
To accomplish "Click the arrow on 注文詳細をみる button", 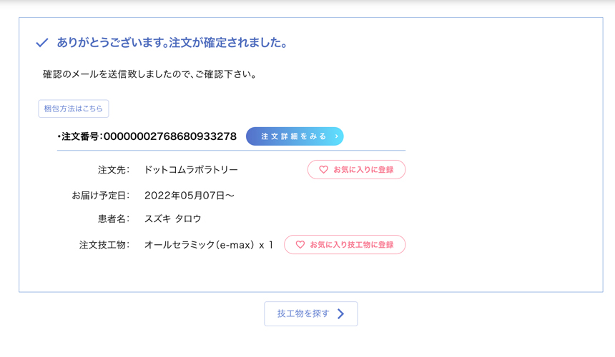I will click(337, 136).
